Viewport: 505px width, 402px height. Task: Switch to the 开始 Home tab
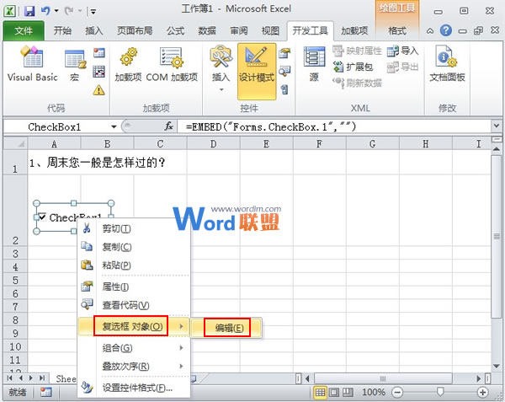pyautogui.click(x=62, y=31)
